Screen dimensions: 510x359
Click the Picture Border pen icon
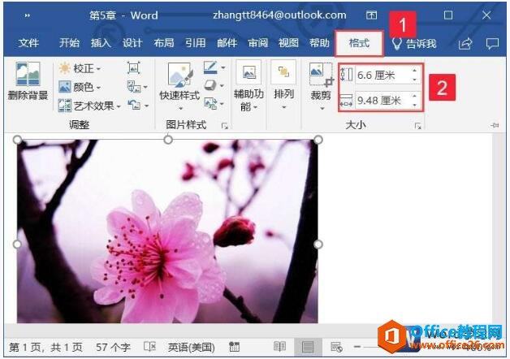[x=210, y=68]
